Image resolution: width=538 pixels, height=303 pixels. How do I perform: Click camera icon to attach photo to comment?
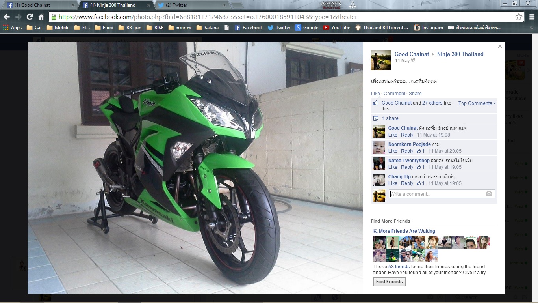click(489, 194)
